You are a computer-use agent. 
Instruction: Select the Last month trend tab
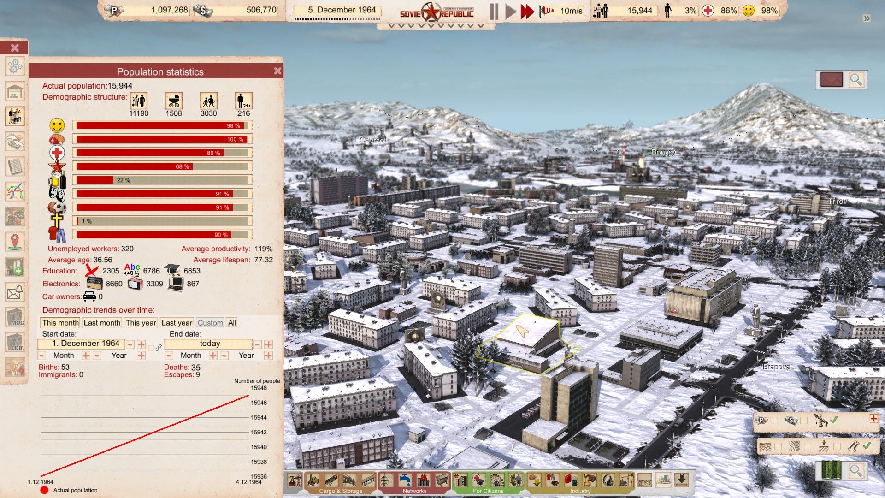point(102,323)
